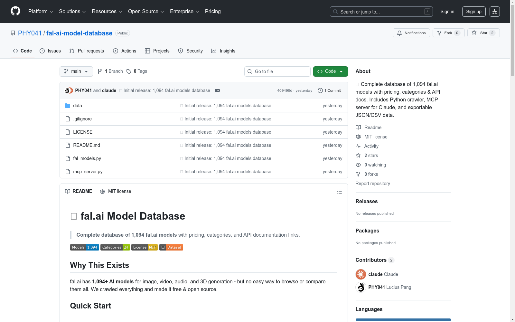This screenshot has height=322, width=515.
Task: Star this repository
Action: pos(483,33)
